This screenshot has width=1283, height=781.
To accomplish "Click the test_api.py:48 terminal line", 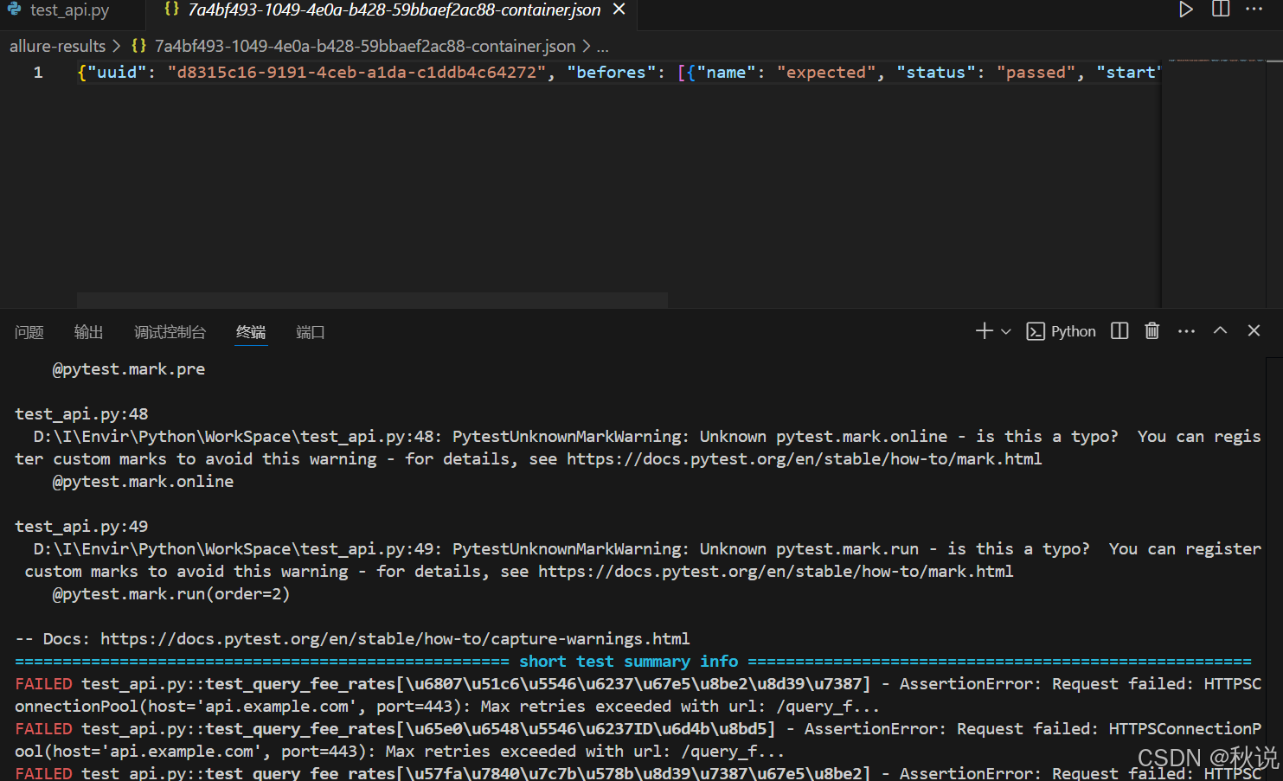I will 81,414.
